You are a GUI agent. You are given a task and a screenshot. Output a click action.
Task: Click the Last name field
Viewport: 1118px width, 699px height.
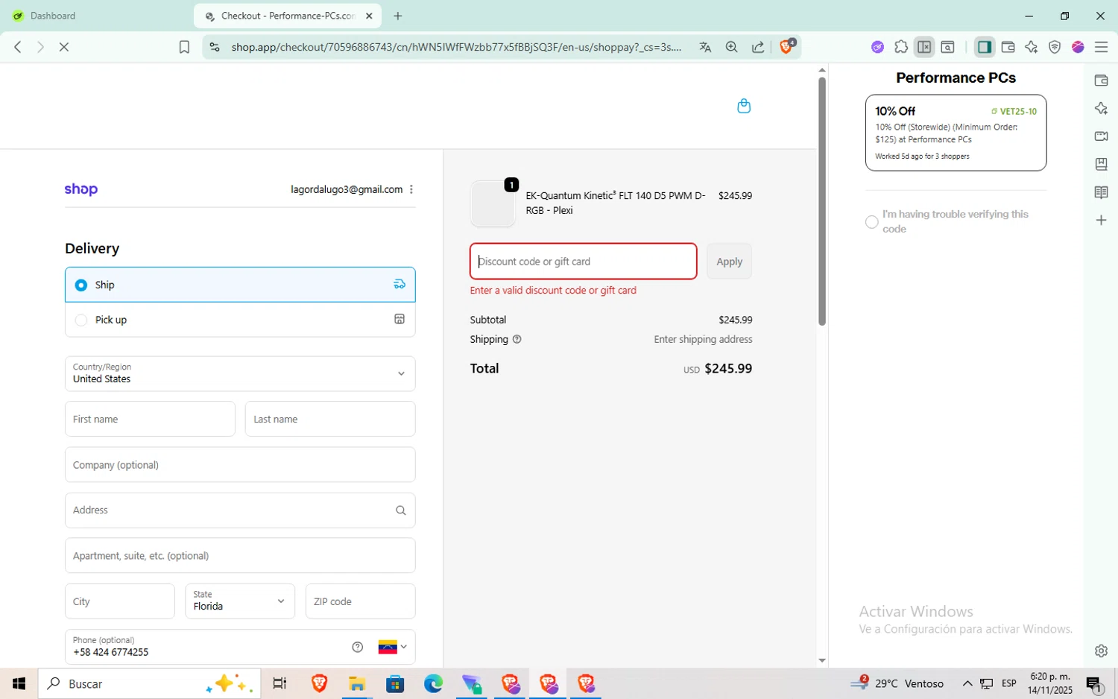click(330, 419)
